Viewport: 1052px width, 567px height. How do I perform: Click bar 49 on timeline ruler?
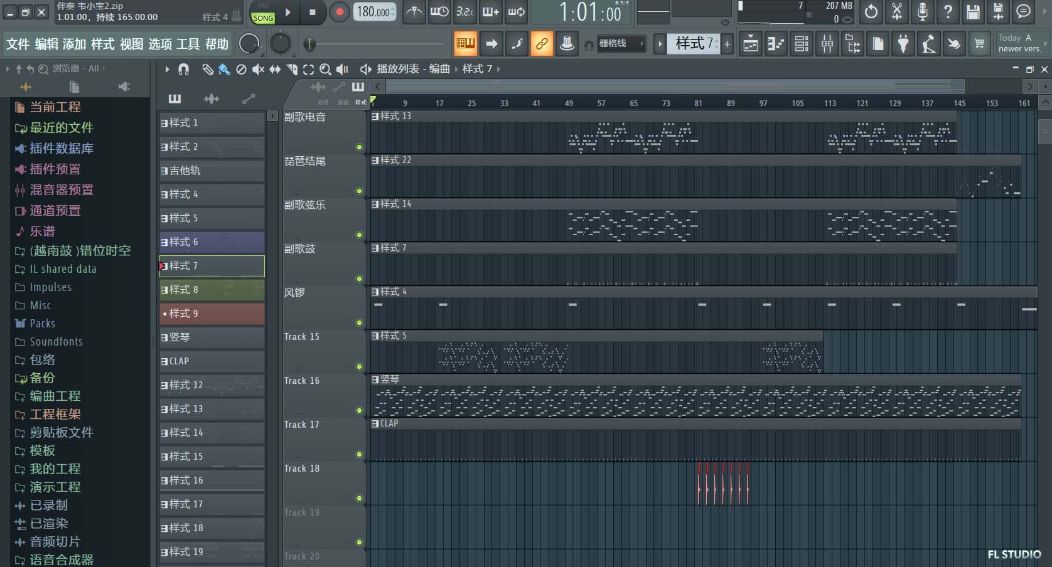tap(569, 103)
